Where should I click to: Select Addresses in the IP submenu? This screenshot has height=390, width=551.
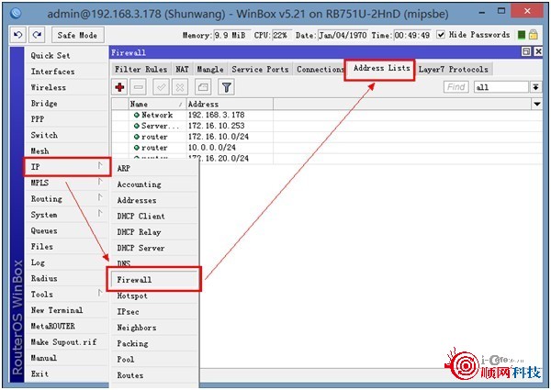point(154,200)
